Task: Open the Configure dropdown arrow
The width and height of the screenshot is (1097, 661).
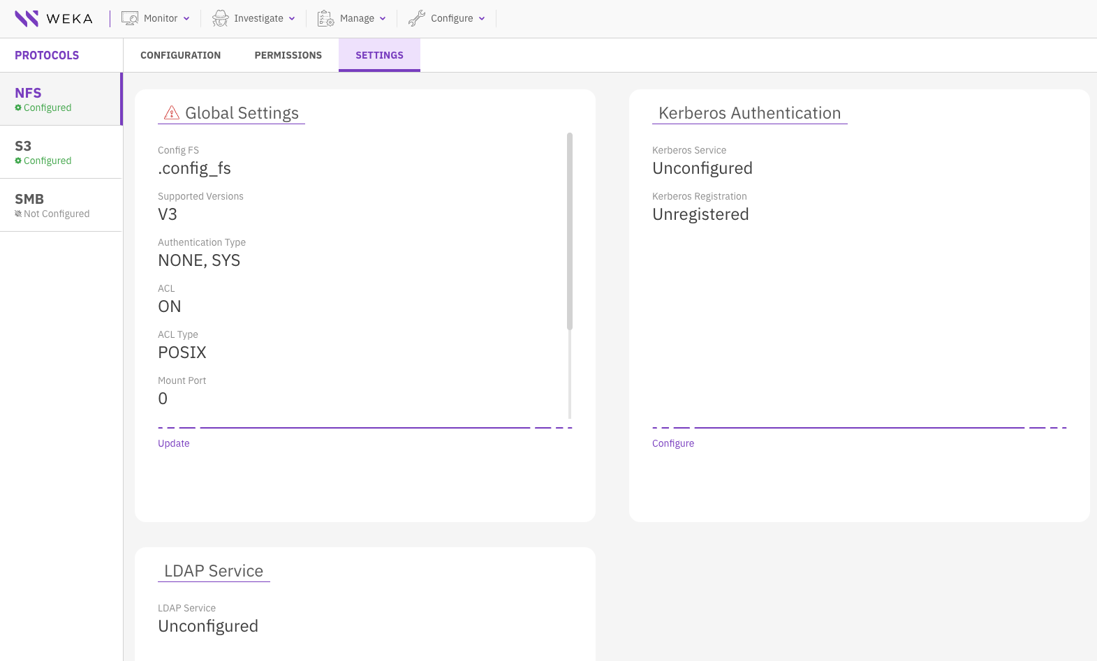Action: point(482,19)
